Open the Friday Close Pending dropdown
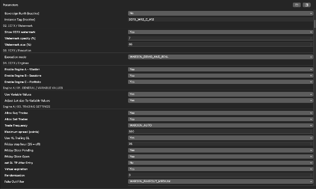Viewport: 316px width, 189px height. [x=221, y=150]
